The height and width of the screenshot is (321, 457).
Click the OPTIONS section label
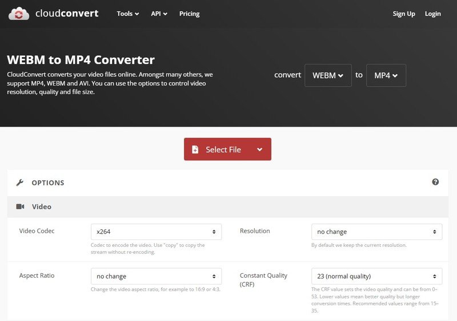pos(48,183)
